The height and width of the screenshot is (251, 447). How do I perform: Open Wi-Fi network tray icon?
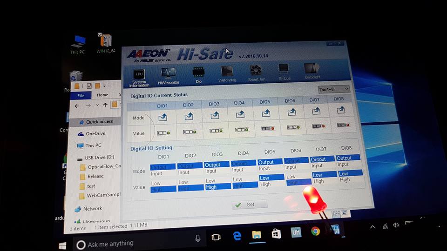(385, 226)
